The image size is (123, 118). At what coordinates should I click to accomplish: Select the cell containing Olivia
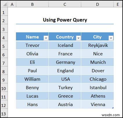(x=32, y=54)
